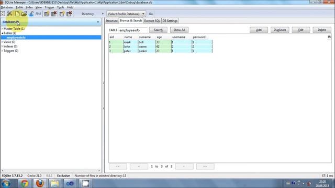The width and height of the screenshot is (335, 188).
Task: Click the Show All button
Action: pyautogui.click(x=179, y=30)
